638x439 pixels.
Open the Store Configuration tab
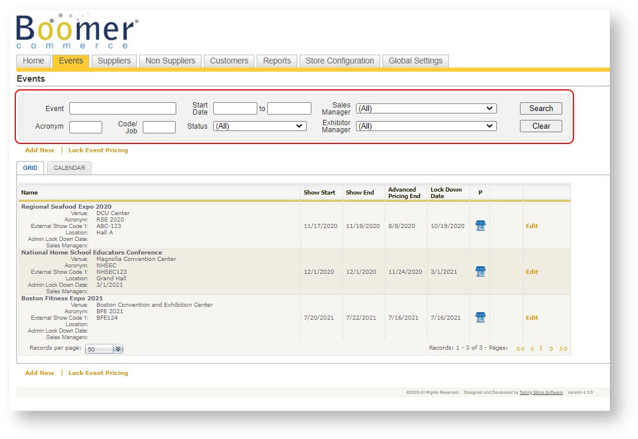(340, 61)
